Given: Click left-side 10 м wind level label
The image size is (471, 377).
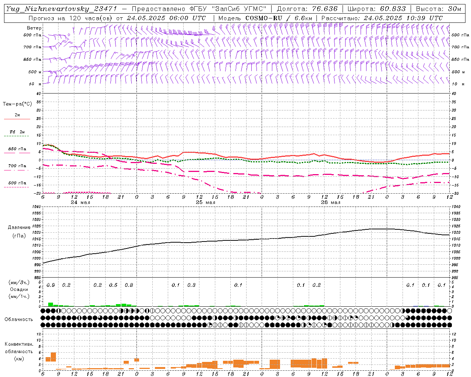Looking at the screenshot, I should pyautogui.click(x=35, y=84).
